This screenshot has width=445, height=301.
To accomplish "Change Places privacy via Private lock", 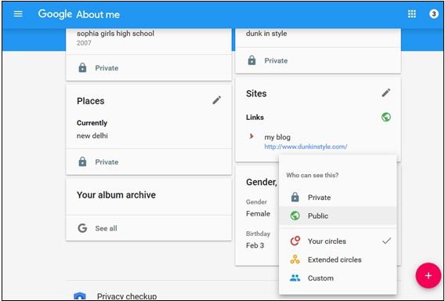I will point(98,161).
